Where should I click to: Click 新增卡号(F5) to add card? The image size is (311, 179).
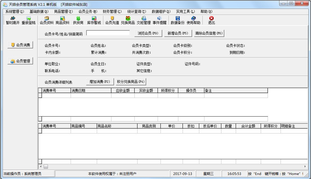pyautogui.click(x=178, y=33)
